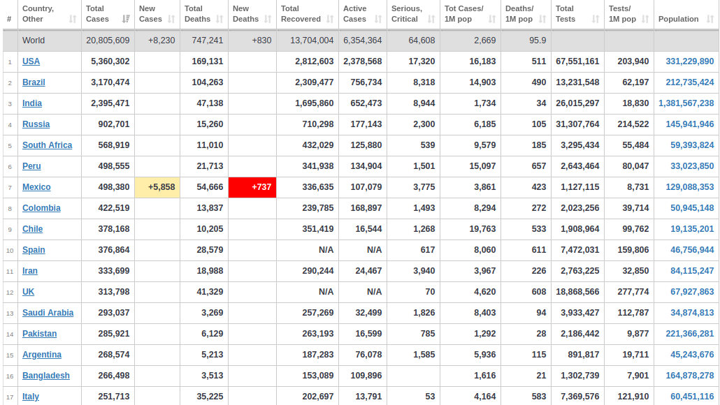The height and width of the screenshot is (405, 720).
Task: Open the Argentina country link
Action: tap(42, 355)
